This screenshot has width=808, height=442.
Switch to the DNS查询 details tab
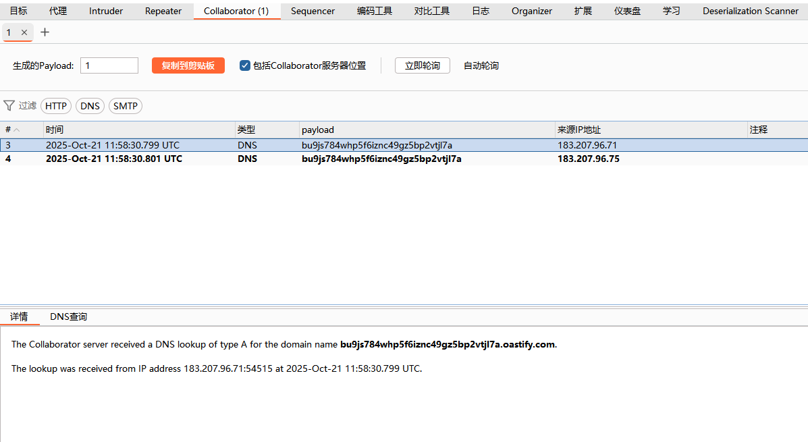pyautogui.click(x=68, y=316)
